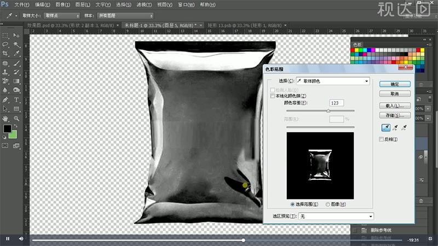Open the 图层 menu

tap(83, 5)
